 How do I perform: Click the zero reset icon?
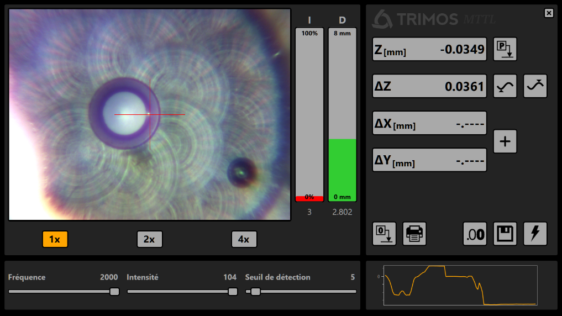(384, 234)
